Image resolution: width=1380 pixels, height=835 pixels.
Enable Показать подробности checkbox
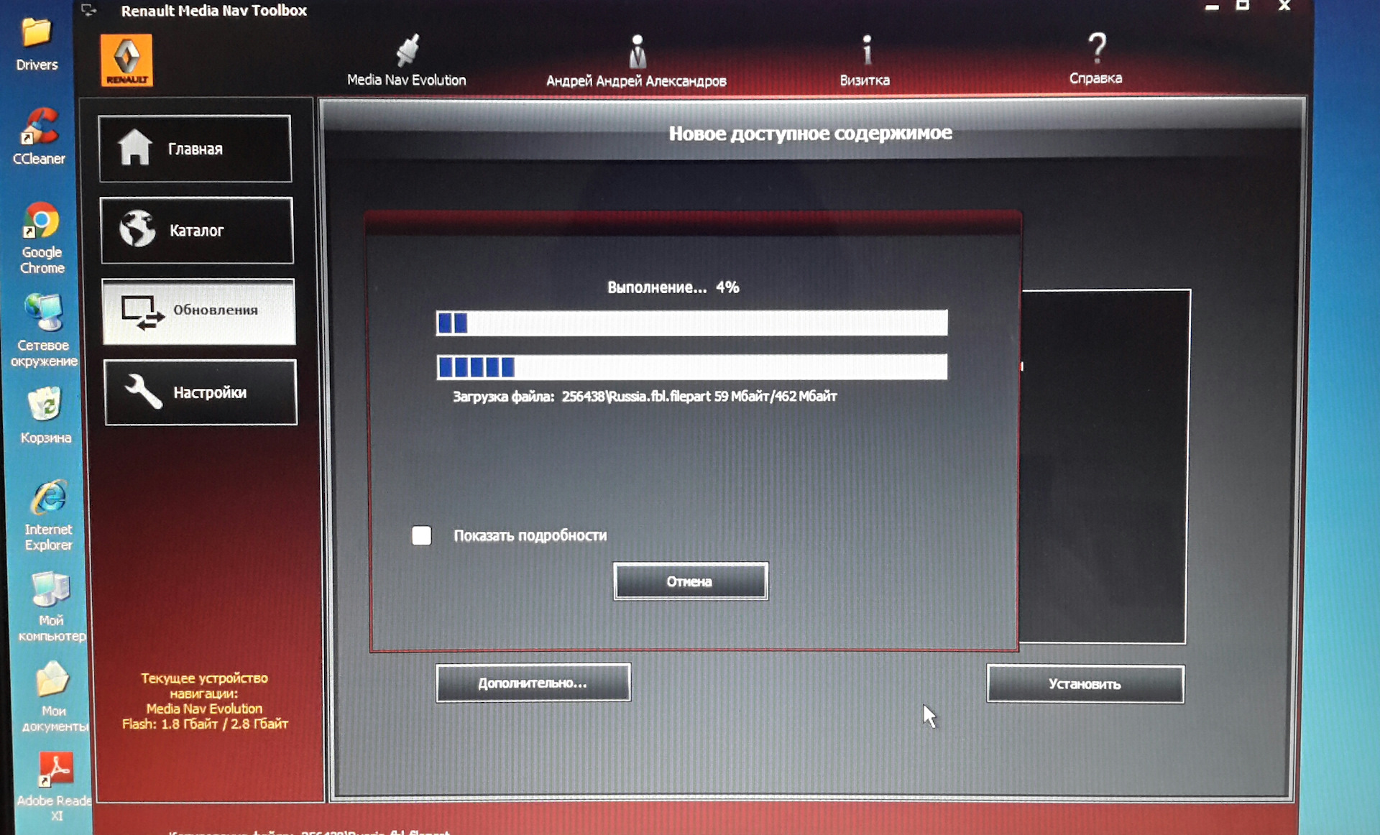tap(422, 535)
